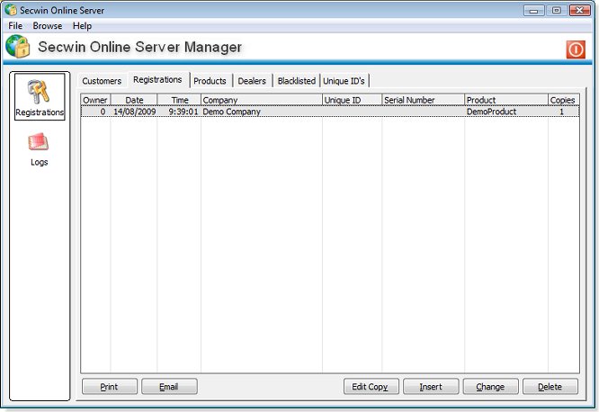The height and width of the screenshot is (412, 599).
Task: Click the red power icon
Action: coord(576,49)
